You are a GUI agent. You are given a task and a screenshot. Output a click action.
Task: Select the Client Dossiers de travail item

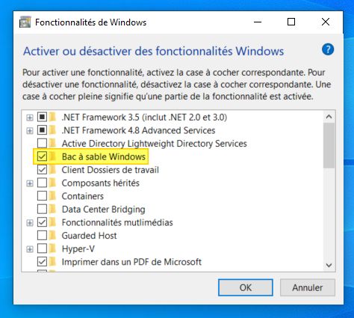click(111, 170)
